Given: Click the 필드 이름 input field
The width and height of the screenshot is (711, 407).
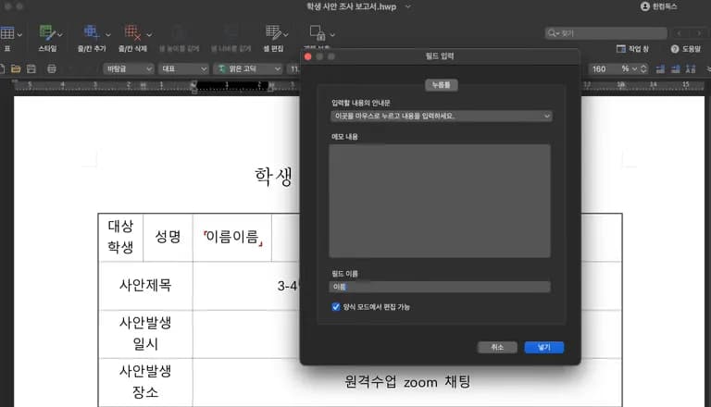Looking at the screenshot, I should (440, 287).
